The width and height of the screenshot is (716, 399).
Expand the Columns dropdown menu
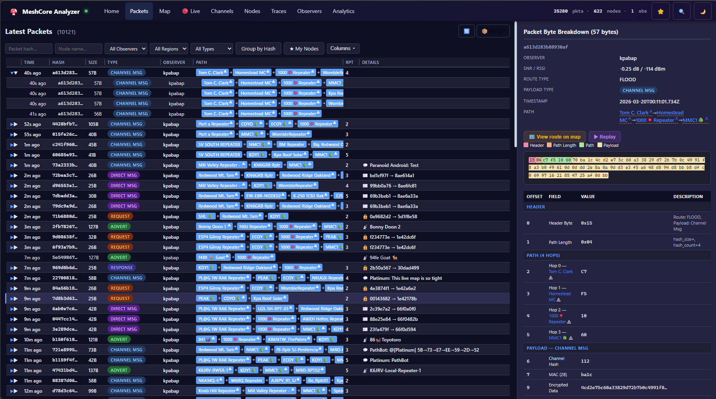(x=342, y=49)
